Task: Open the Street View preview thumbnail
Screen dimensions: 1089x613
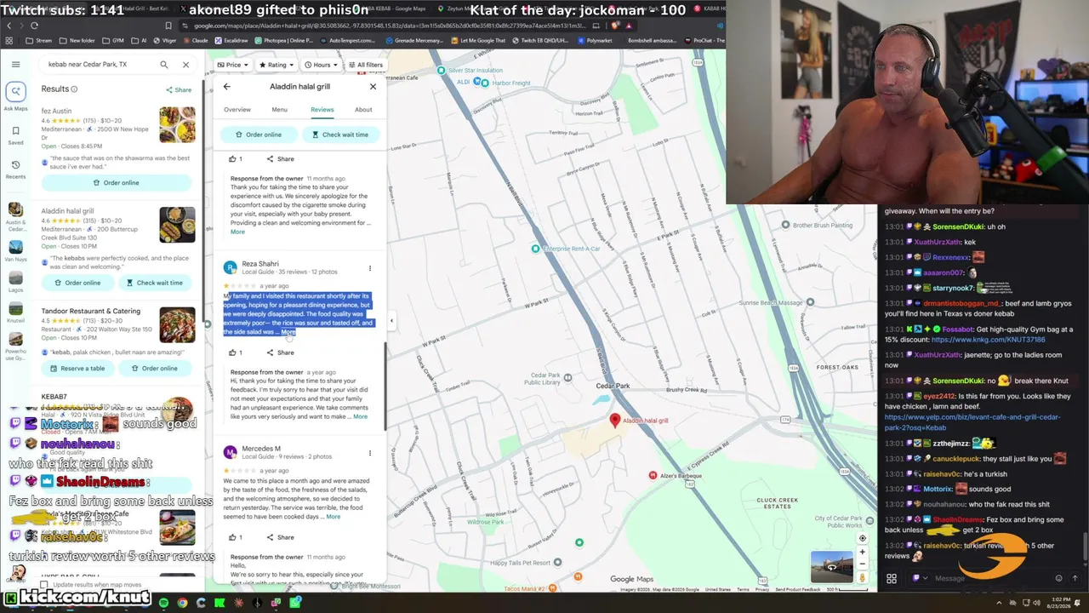Action: coord(831,568)
